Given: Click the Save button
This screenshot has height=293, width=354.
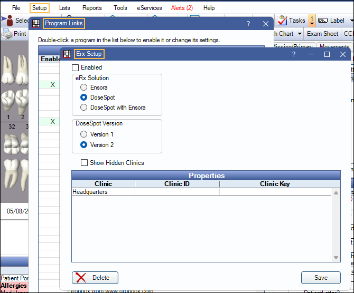Looking at the screenshot, I should (321, 278).
